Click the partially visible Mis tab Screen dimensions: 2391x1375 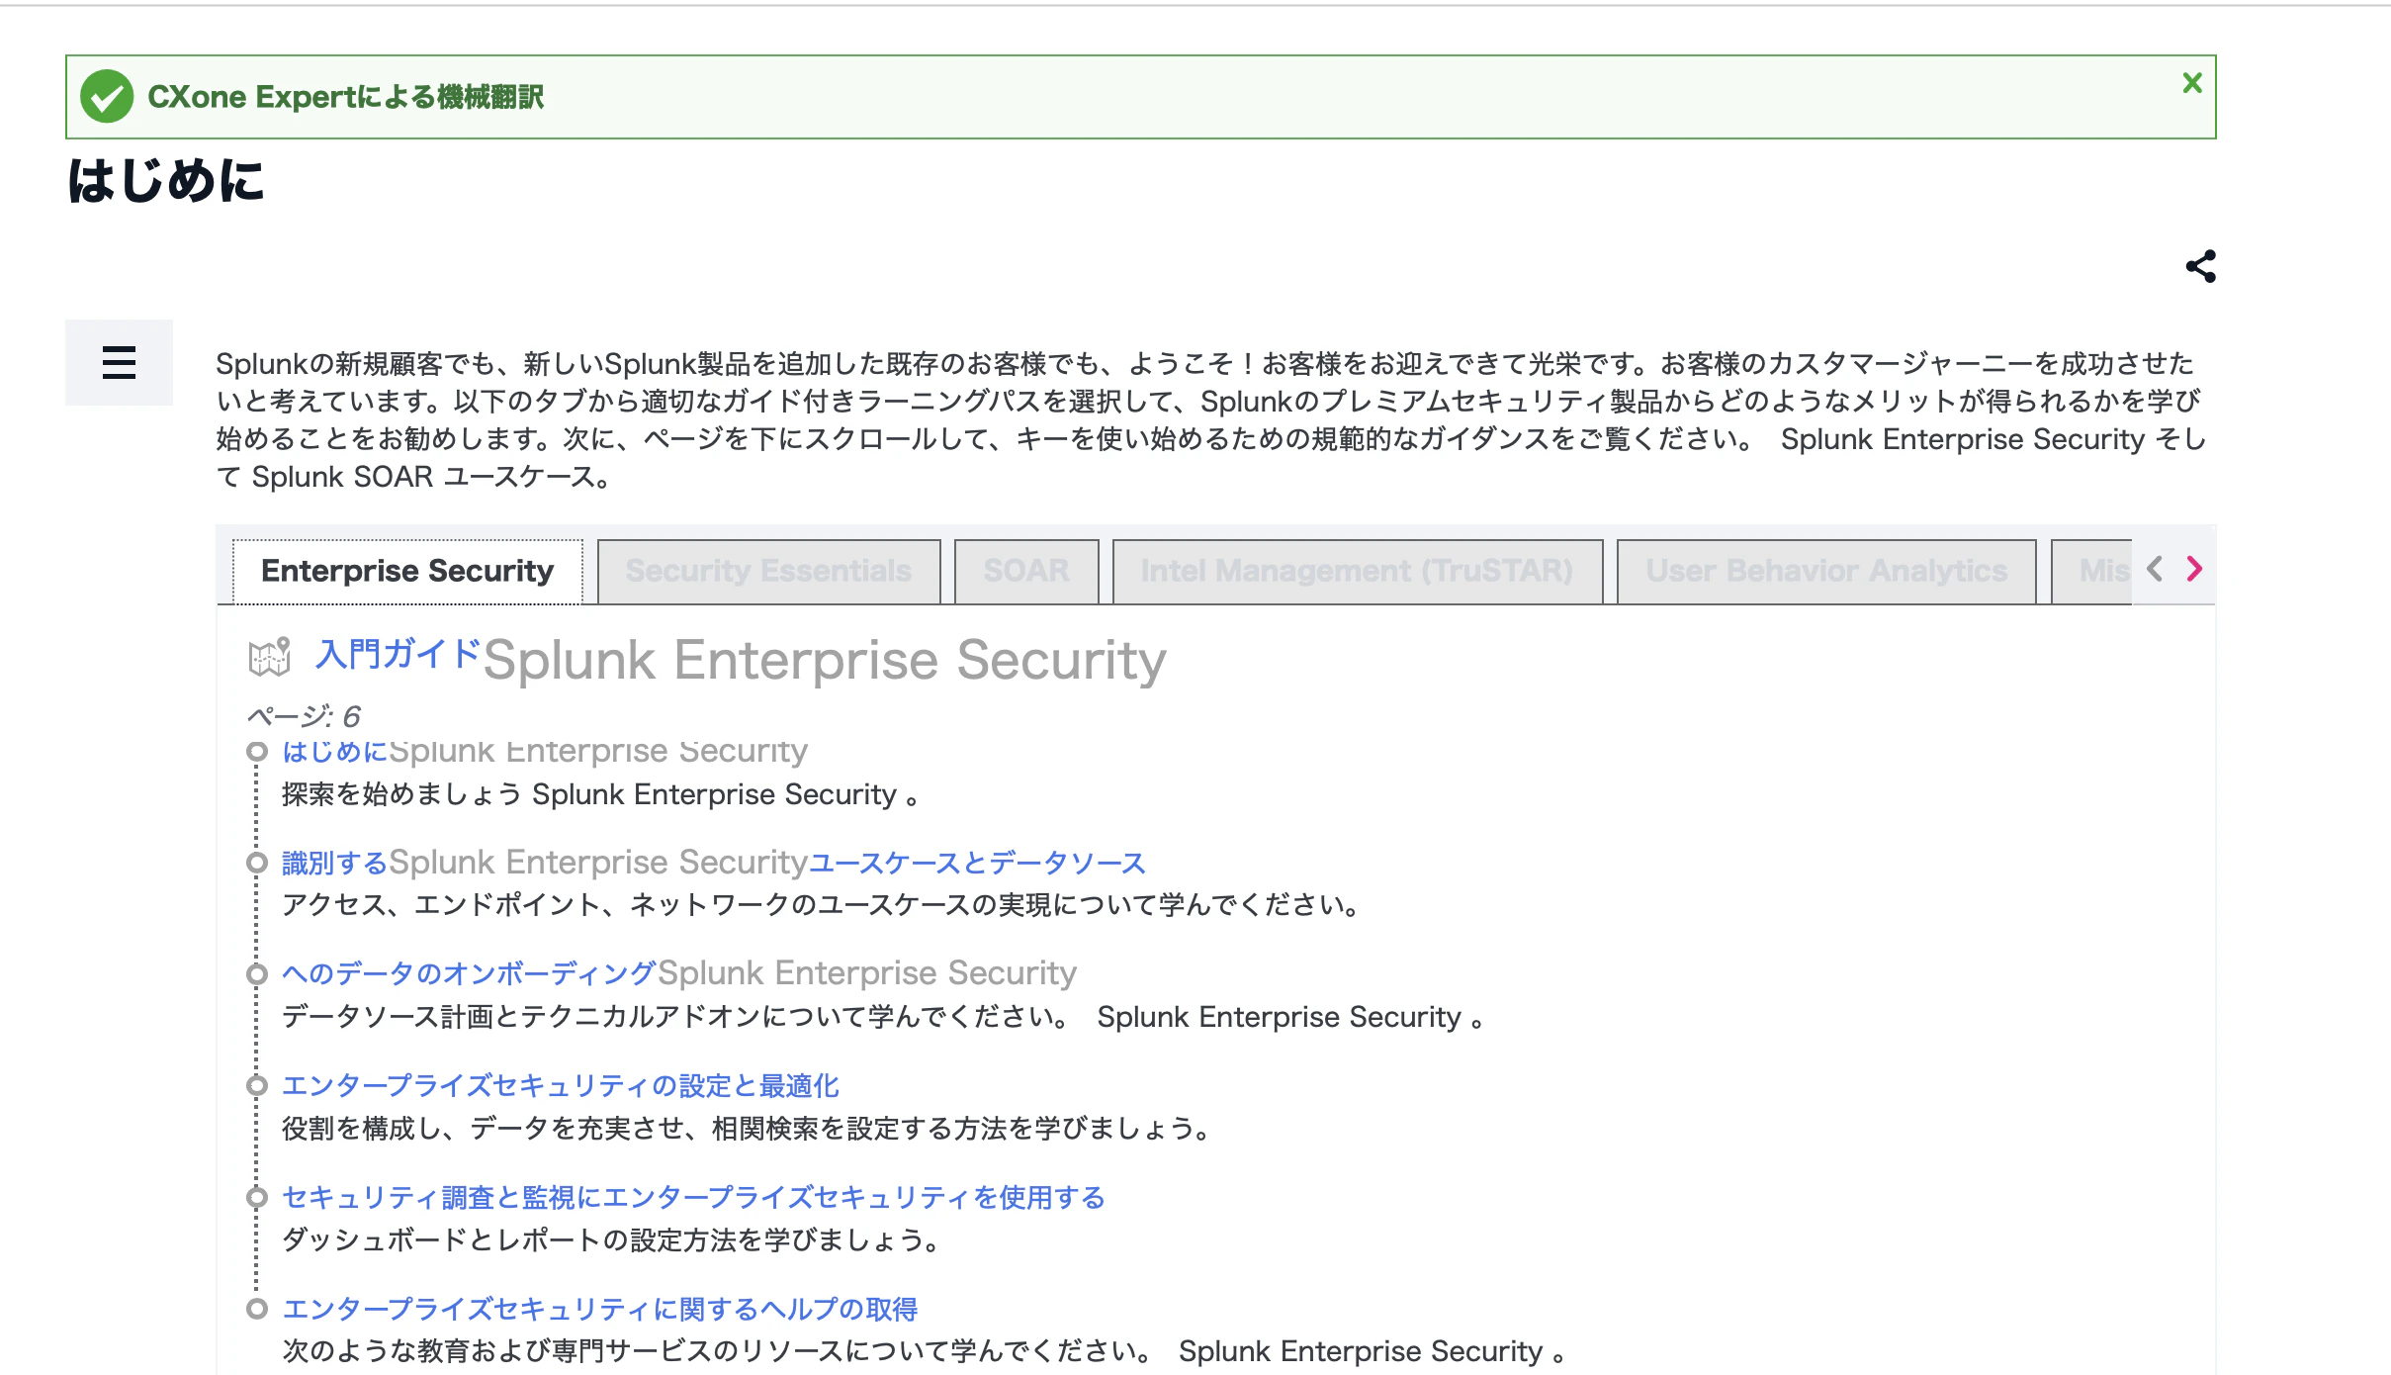coord(2092,571)
